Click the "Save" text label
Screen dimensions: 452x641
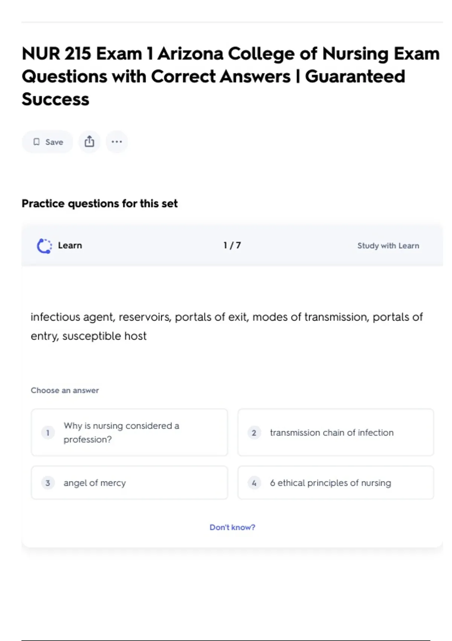(x=54, y=142)
